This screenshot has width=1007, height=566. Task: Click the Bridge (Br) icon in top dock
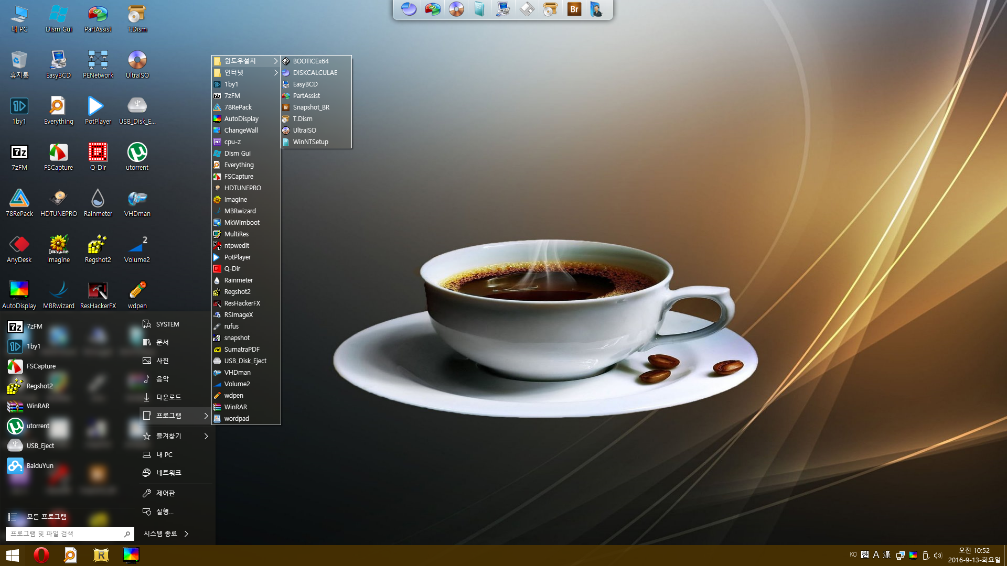(574, 9)
